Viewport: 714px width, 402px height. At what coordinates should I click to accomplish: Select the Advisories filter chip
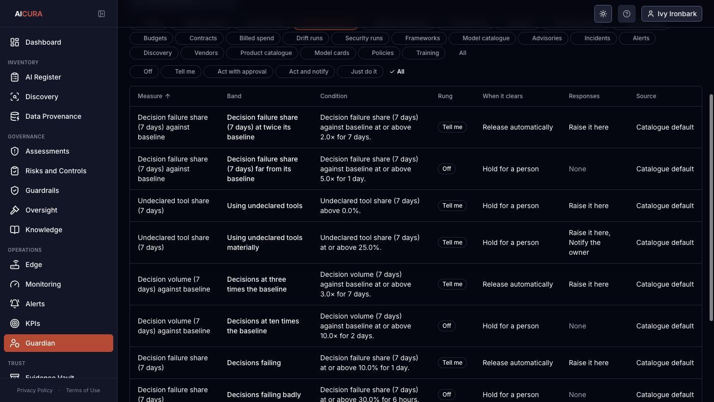[x=543, y=38]
